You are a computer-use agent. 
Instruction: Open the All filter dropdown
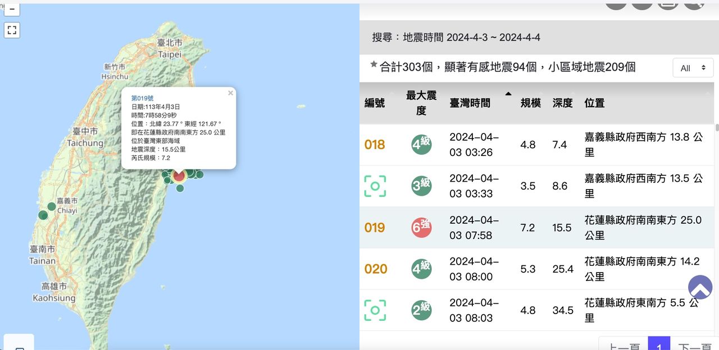[x=693, y=68]
